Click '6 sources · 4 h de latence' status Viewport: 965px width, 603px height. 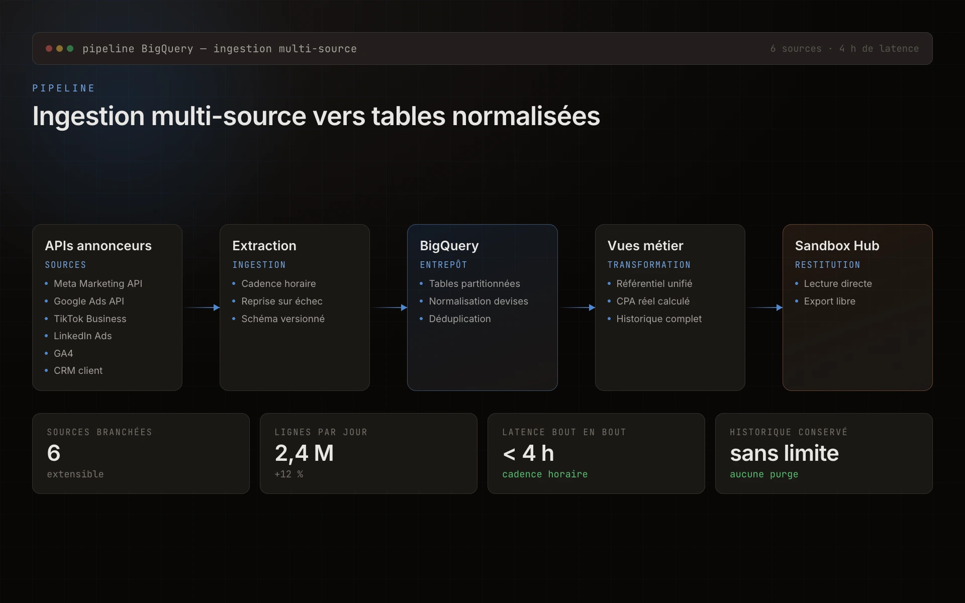click(x=844, y=49)
